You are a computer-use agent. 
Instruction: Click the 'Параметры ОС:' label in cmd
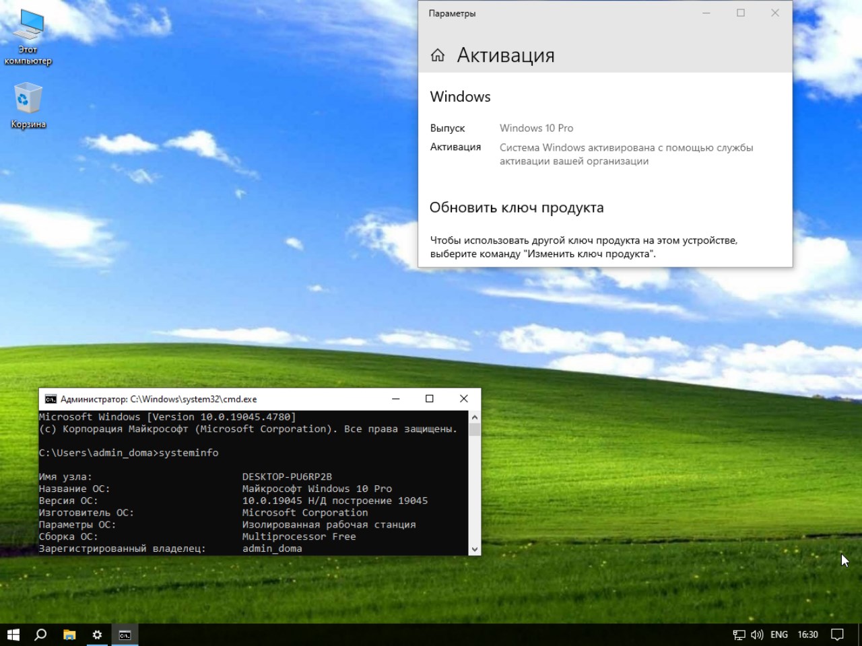(77, 525)
